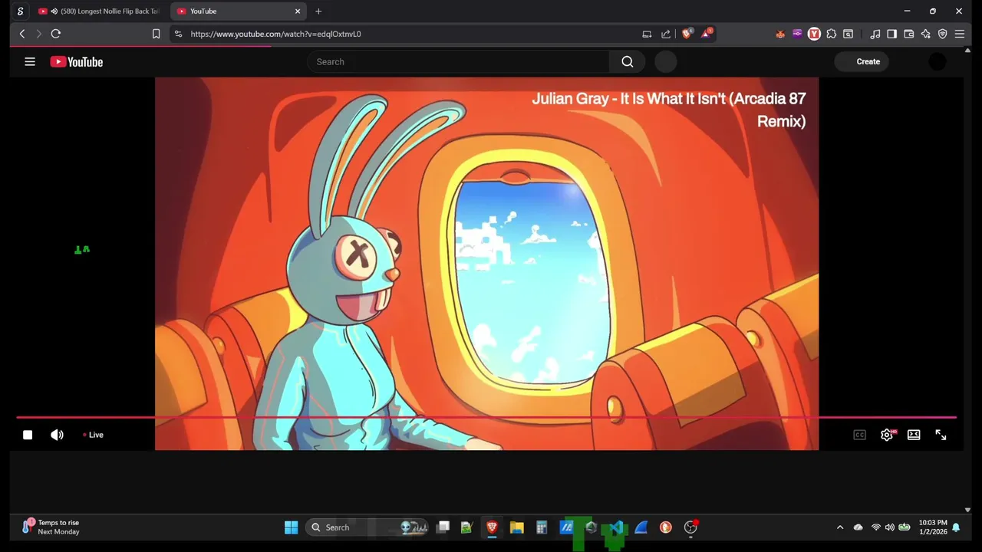982x552 pixels.
Task: Open the tray volume control
Action: (x=889, y=527)
